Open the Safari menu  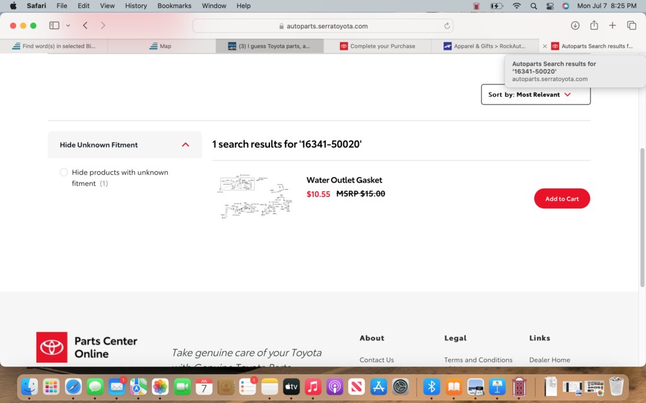click(x=36, y=6)
